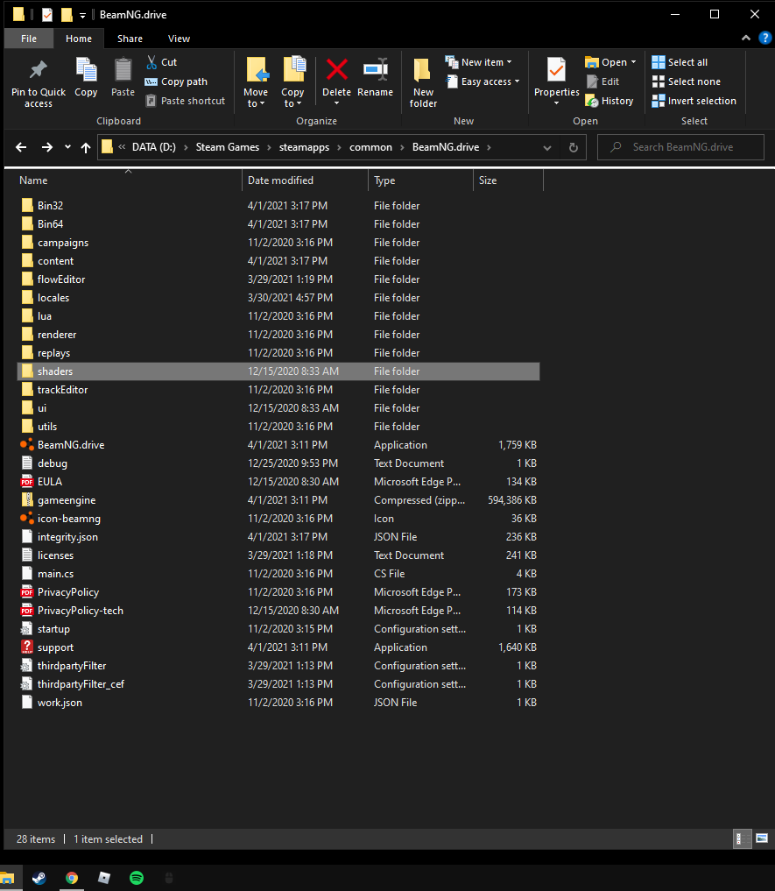The height and width of the screenshot is (891, 775).
Task: Expand Properties dropdown arrow
Action: (x=556, y=103)
